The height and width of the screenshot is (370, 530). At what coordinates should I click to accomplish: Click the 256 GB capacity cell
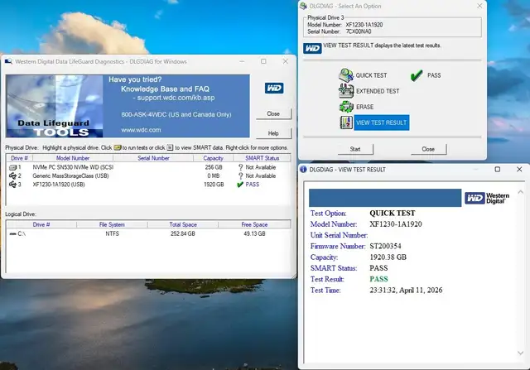pos(214,167)
